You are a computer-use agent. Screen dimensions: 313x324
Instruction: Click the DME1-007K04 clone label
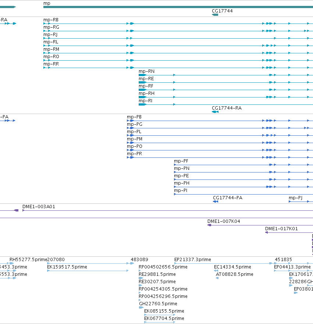224,221
